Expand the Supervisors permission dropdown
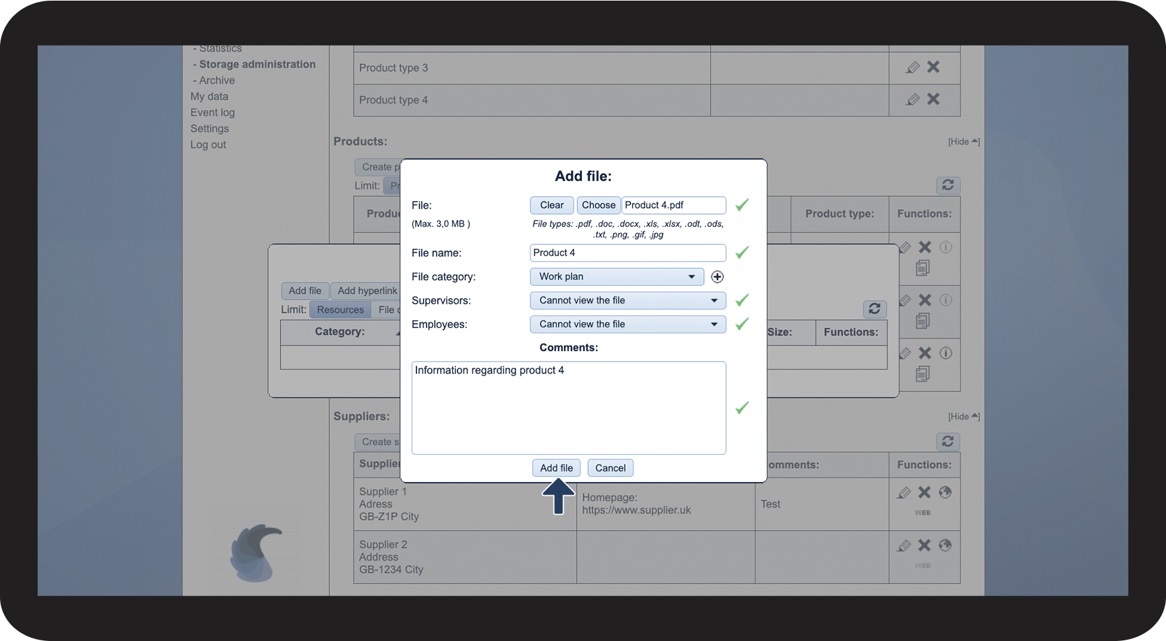The height and width of the screenshot is (641, 1166). 627,300
